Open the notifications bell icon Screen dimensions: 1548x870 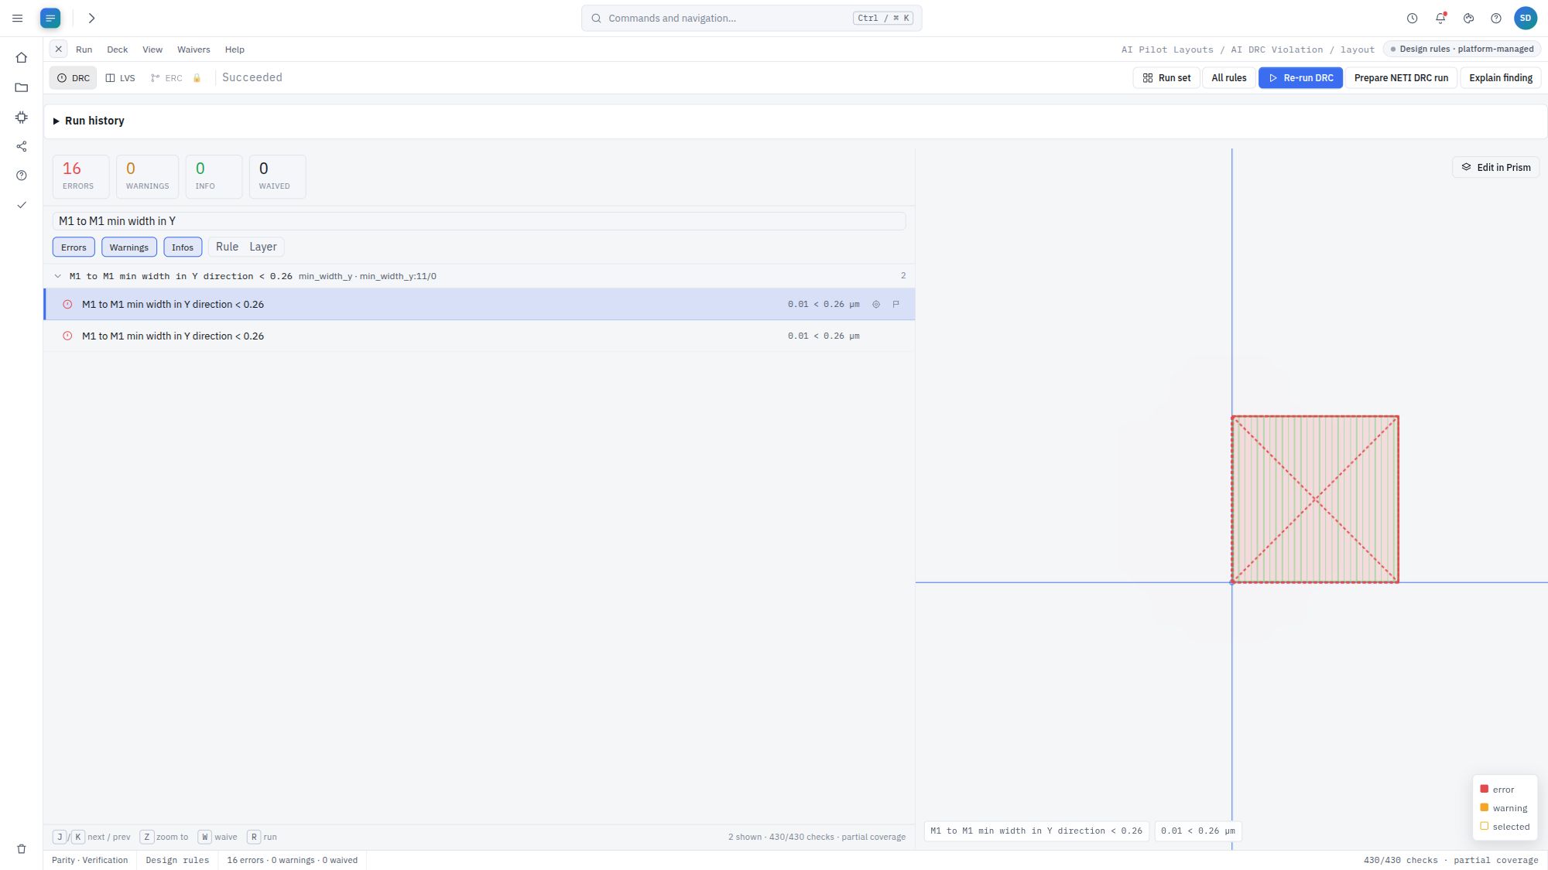1440,18
